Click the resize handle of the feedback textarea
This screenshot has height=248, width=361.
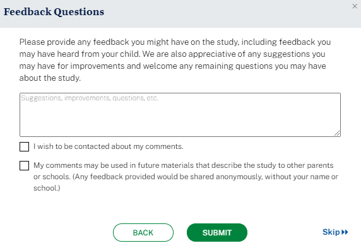coord(337,133)
